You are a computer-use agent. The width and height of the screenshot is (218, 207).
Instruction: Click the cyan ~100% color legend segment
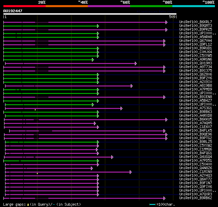click(x=194, y=6)
